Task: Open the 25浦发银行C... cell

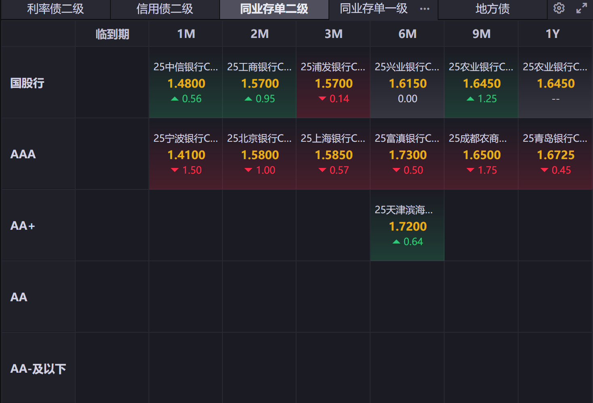Action: [334, 83]
